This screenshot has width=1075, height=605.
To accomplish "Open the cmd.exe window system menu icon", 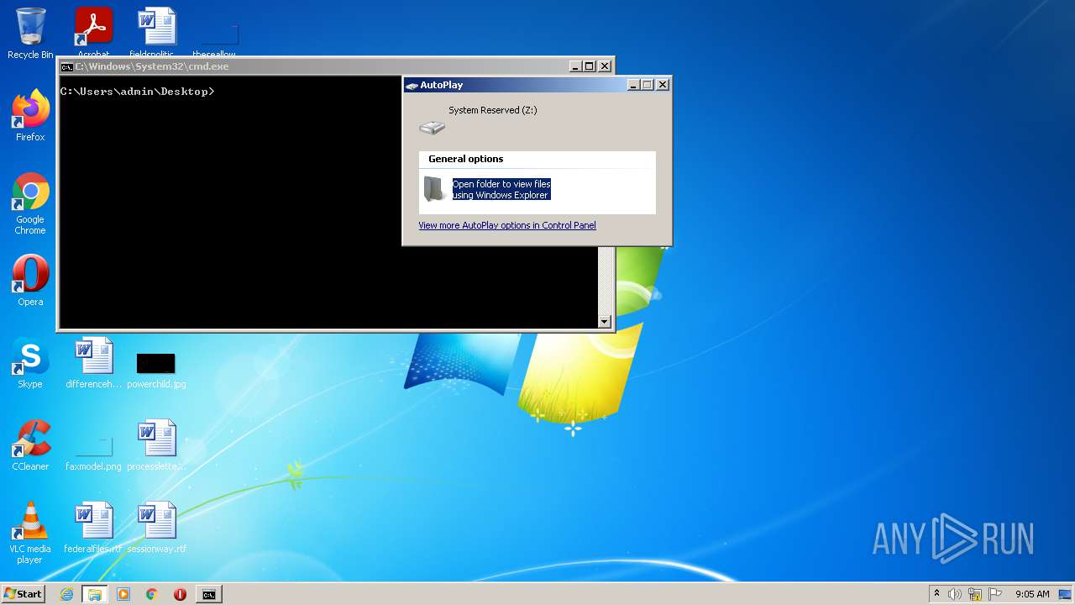I will [66, 66].
